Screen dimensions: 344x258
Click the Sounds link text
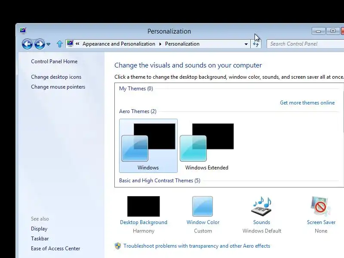point(261,222)
